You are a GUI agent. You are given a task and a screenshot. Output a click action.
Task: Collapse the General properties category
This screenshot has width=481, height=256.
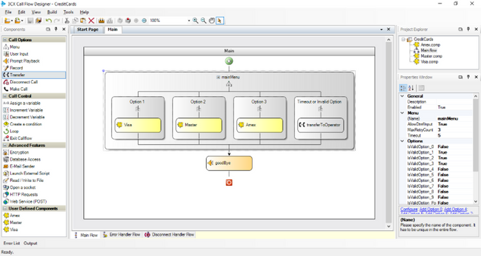pos(402,96)
